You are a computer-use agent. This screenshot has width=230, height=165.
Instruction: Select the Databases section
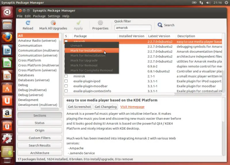[x=38, y=75]
